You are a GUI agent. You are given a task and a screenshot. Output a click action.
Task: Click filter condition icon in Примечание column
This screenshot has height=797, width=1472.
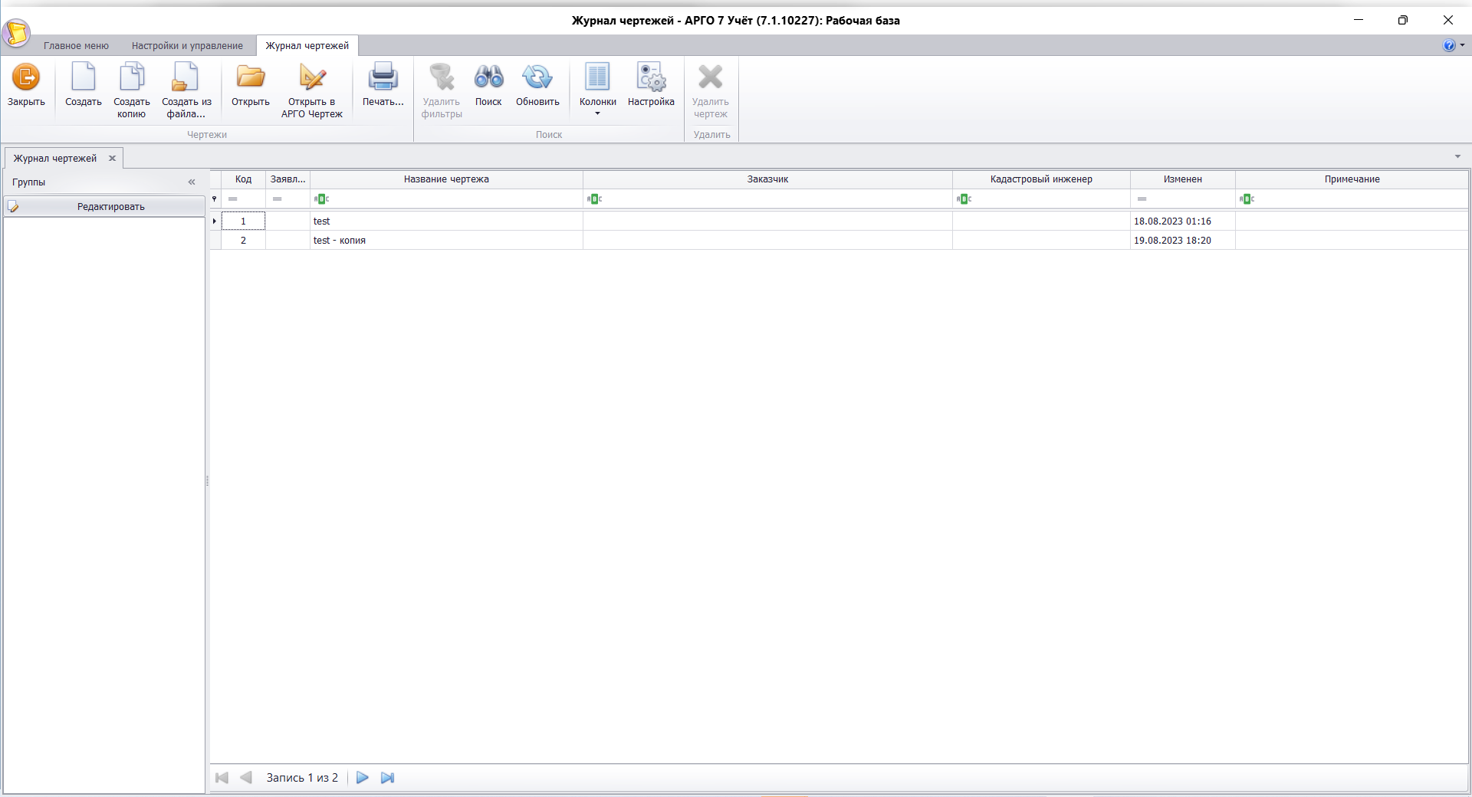(x=1247, y=199)
